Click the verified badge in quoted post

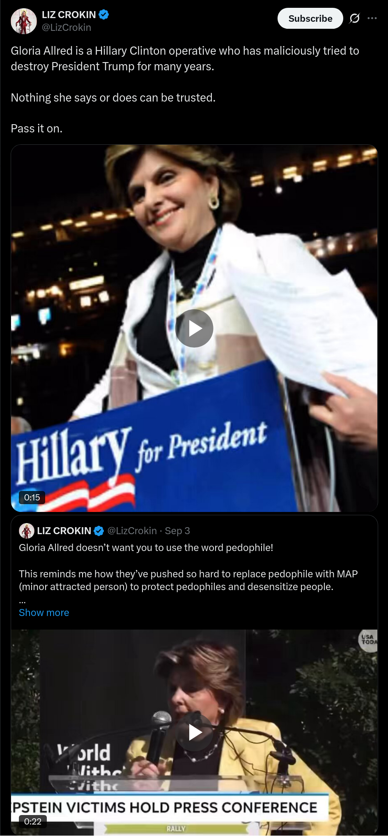point(99,531)
